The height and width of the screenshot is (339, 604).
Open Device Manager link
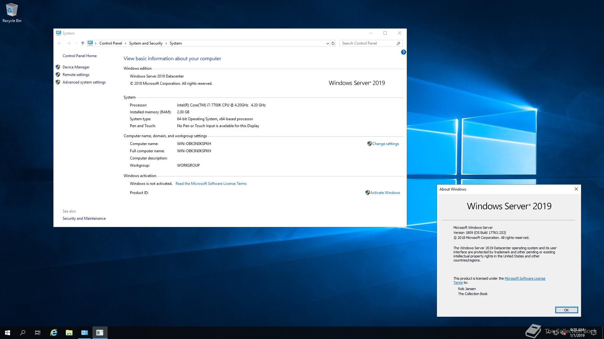[x=76, y=67]
